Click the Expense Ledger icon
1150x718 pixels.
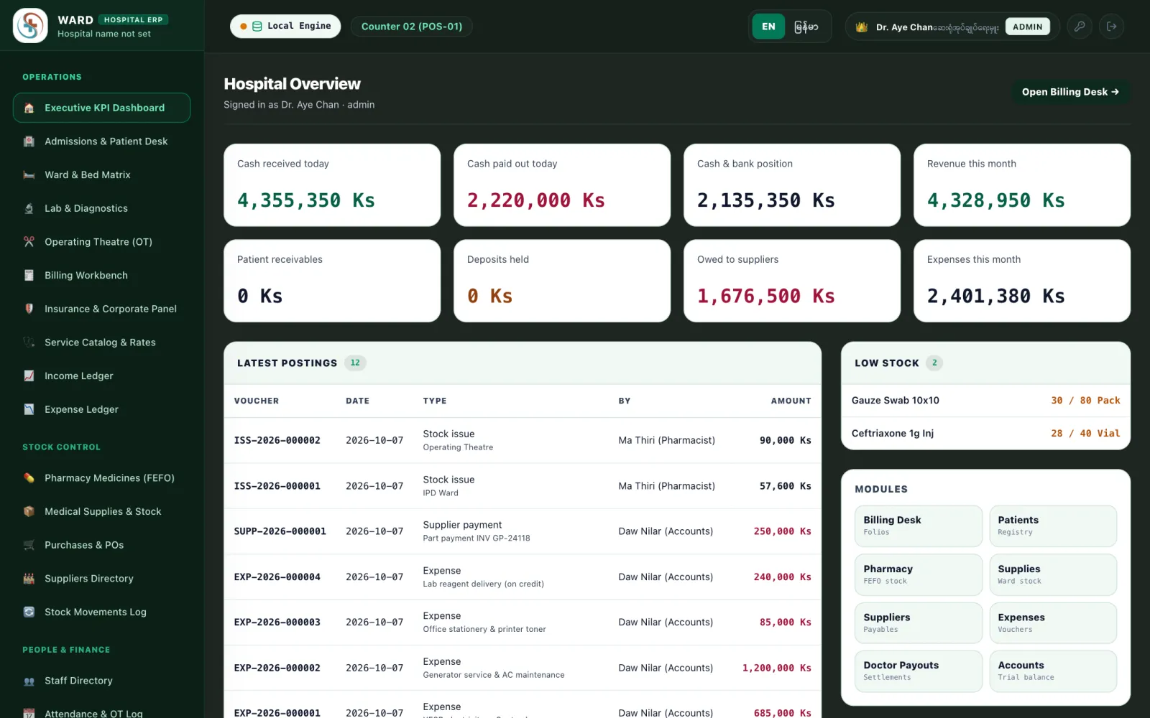pos(29,409)
